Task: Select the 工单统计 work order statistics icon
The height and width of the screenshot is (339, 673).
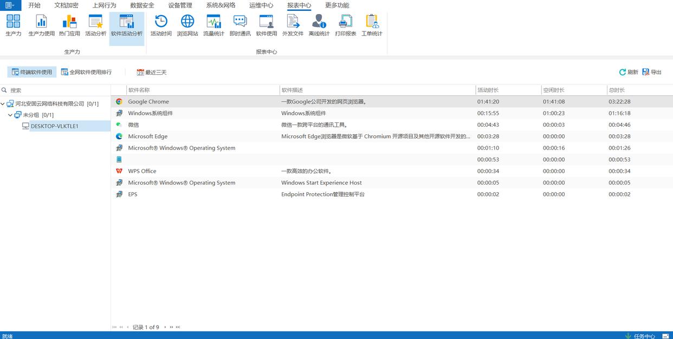Action: (372, 25)
